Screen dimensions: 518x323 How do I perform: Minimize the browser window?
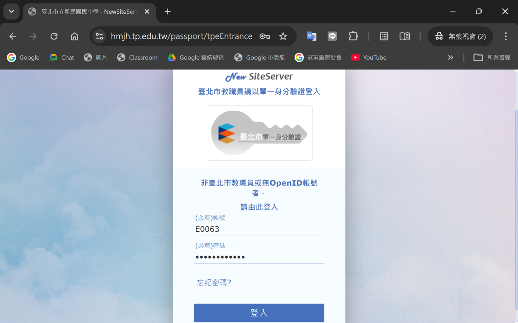tap(452, 11)
